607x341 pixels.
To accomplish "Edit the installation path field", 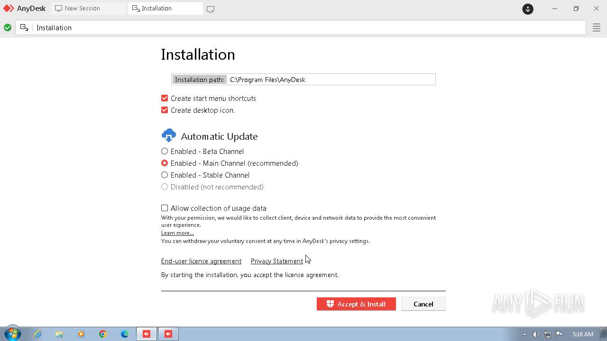I will (331, 80).
